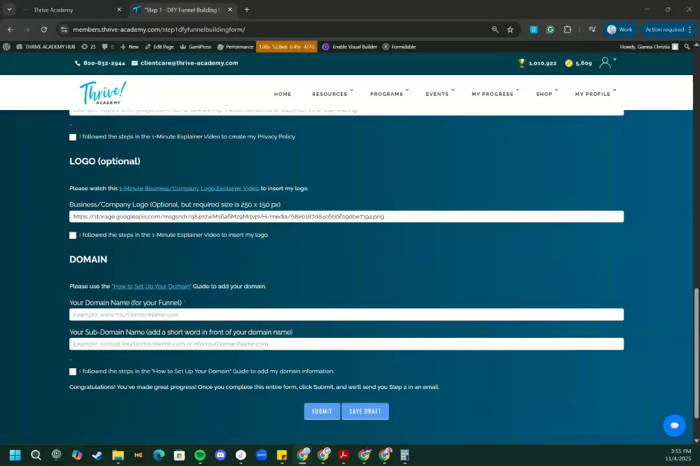Click the page vertical scrollbar thumb
700x466 pixels.
tap(696, 353)
